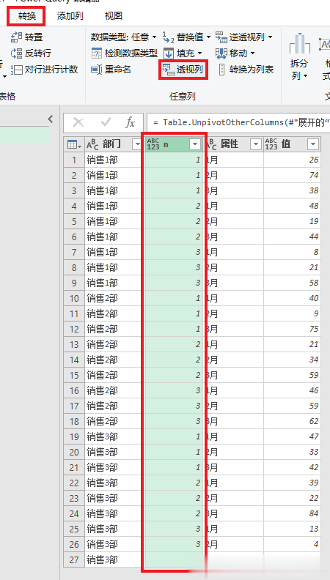Viewport: 330px width, 580px height.
Task: Select row number 10 header
Action: coord(74,298)
